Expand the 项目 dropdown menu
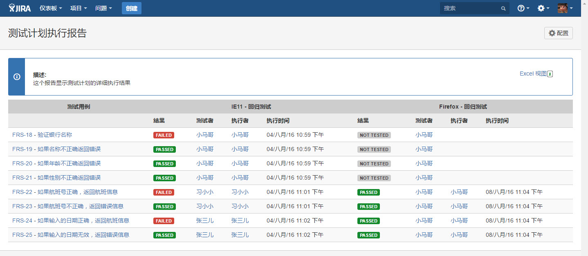Viewport: 588px width, 256px height. point(79,8)
